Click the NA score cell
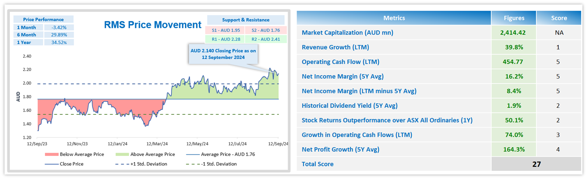This screenshot has width=587, height=179. click(x=559, y=33)
